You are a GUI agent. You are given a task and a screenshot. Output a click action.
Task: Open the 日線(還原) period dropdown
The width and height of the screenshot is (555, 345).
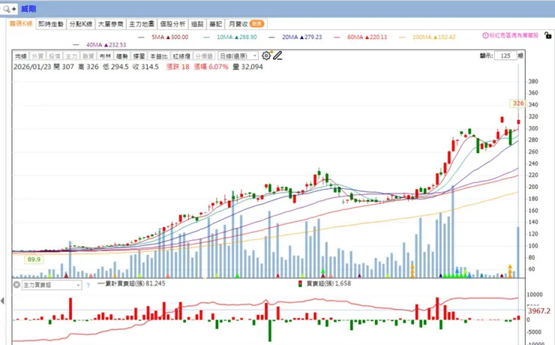point(238,56)
